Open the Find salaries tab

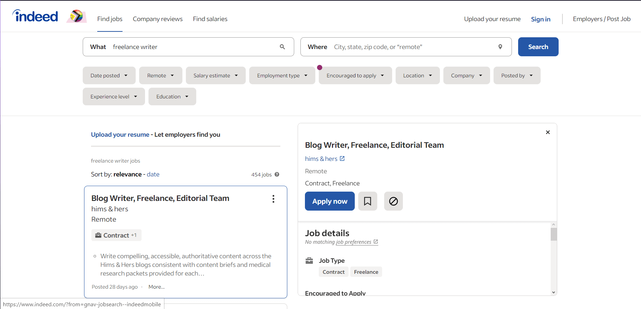210,19
